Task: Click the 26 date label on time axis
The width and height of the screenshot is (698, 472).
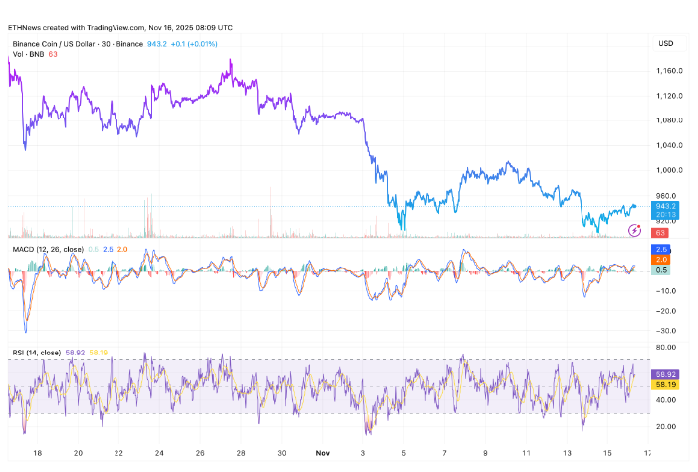Action: pos(200,451)
